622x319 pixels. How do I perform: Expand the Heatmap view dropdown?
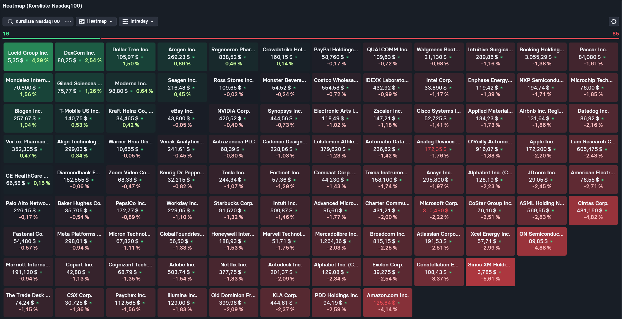pos(96,21)
